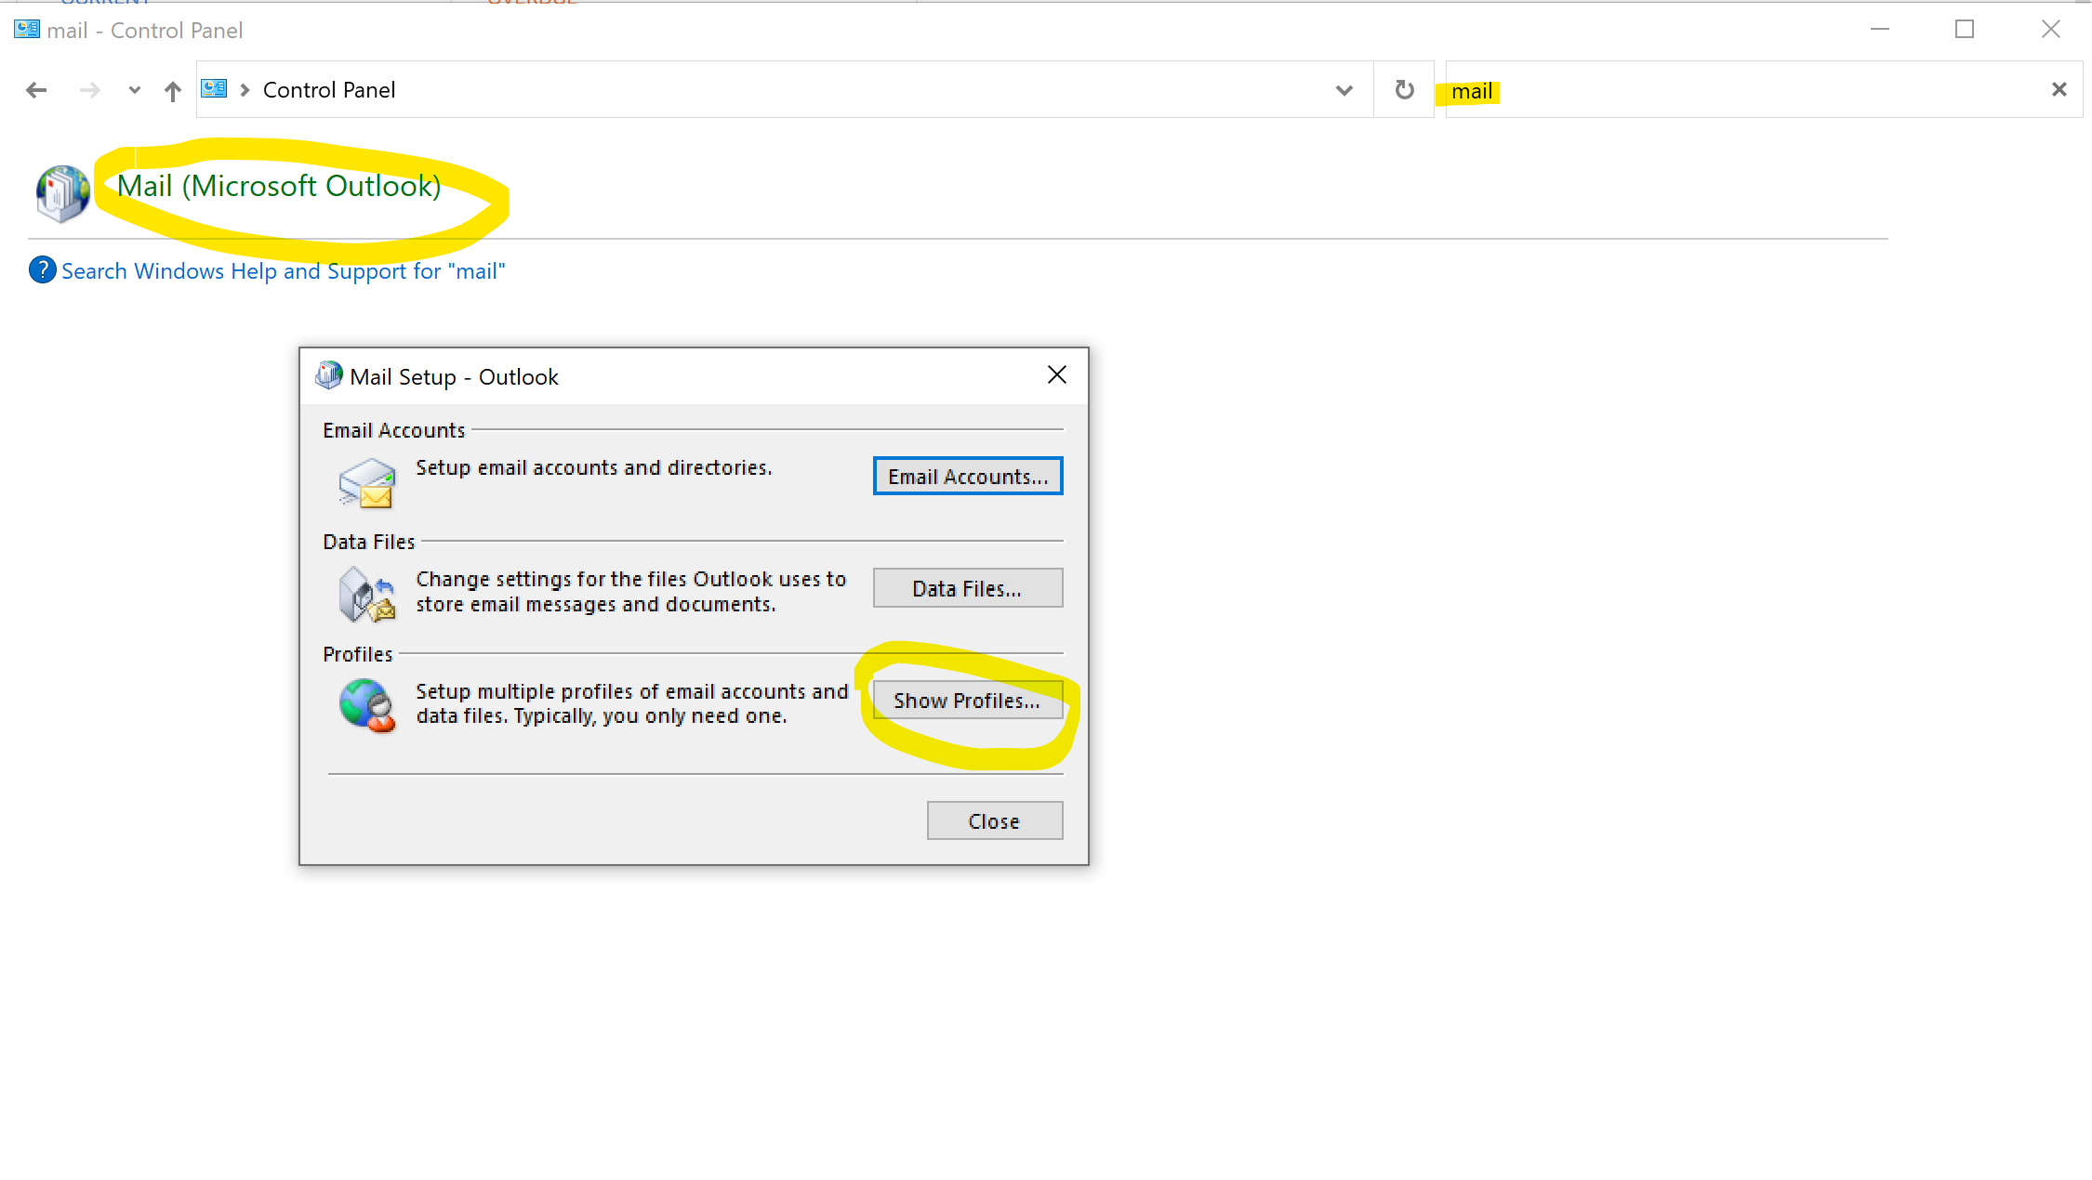
Task: Clear the mail search text
Action: [x=2059, y=89]
